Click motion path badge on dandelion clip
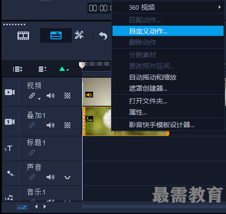Image resolution: width=226 pixels, height=214 pixels. [89, 119]
